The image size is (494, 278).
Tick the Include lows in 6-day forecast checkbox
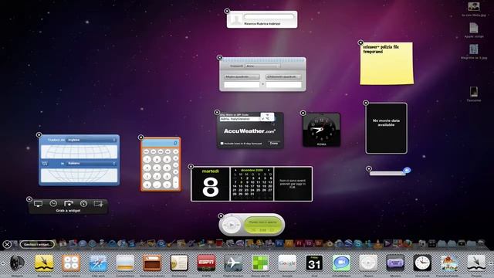[222, 144]
